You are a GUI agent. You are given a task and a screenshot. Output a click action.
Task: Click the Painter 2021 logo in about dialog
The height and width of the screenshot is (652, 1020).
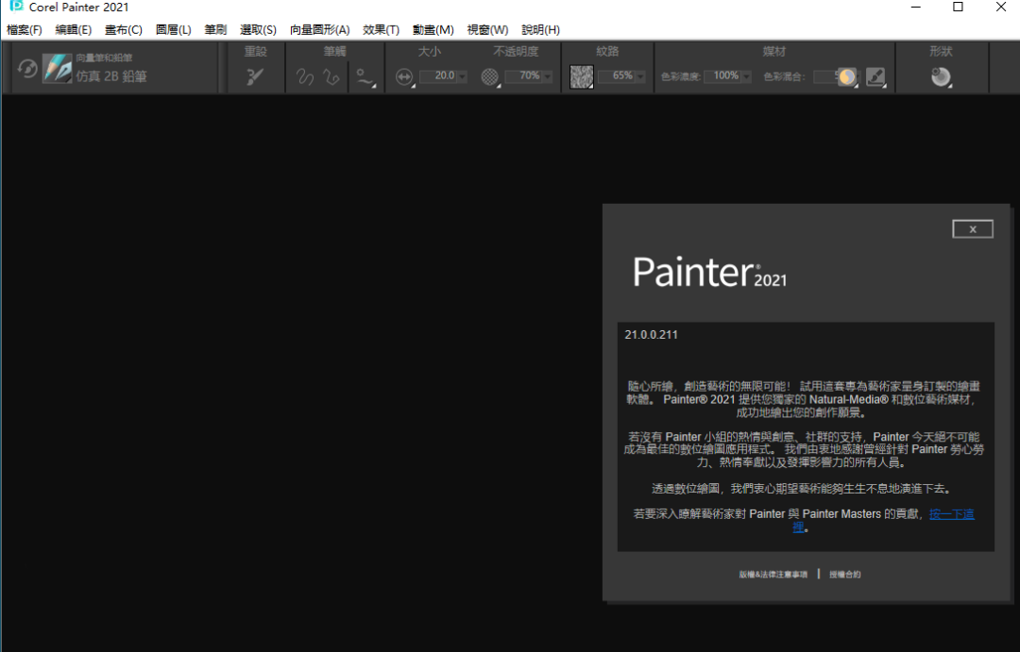[x=709, y=272]
